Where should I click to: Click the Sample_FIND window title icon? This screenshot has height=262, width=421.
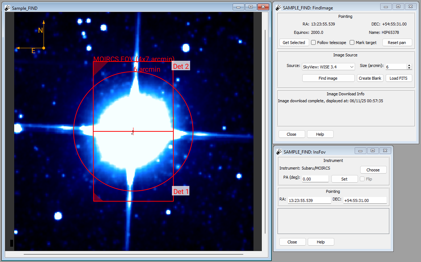click(x=8, y=8)
